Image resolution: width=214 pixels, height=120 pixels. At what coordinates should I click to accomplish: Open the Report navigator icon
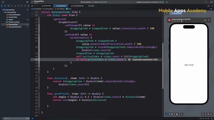coord(28,6)
